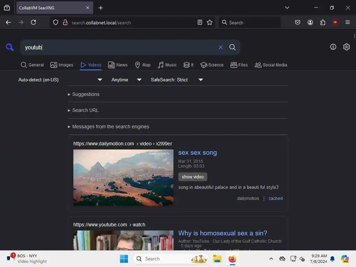Click the uBlock Origin extension icon

click(335, 22)
